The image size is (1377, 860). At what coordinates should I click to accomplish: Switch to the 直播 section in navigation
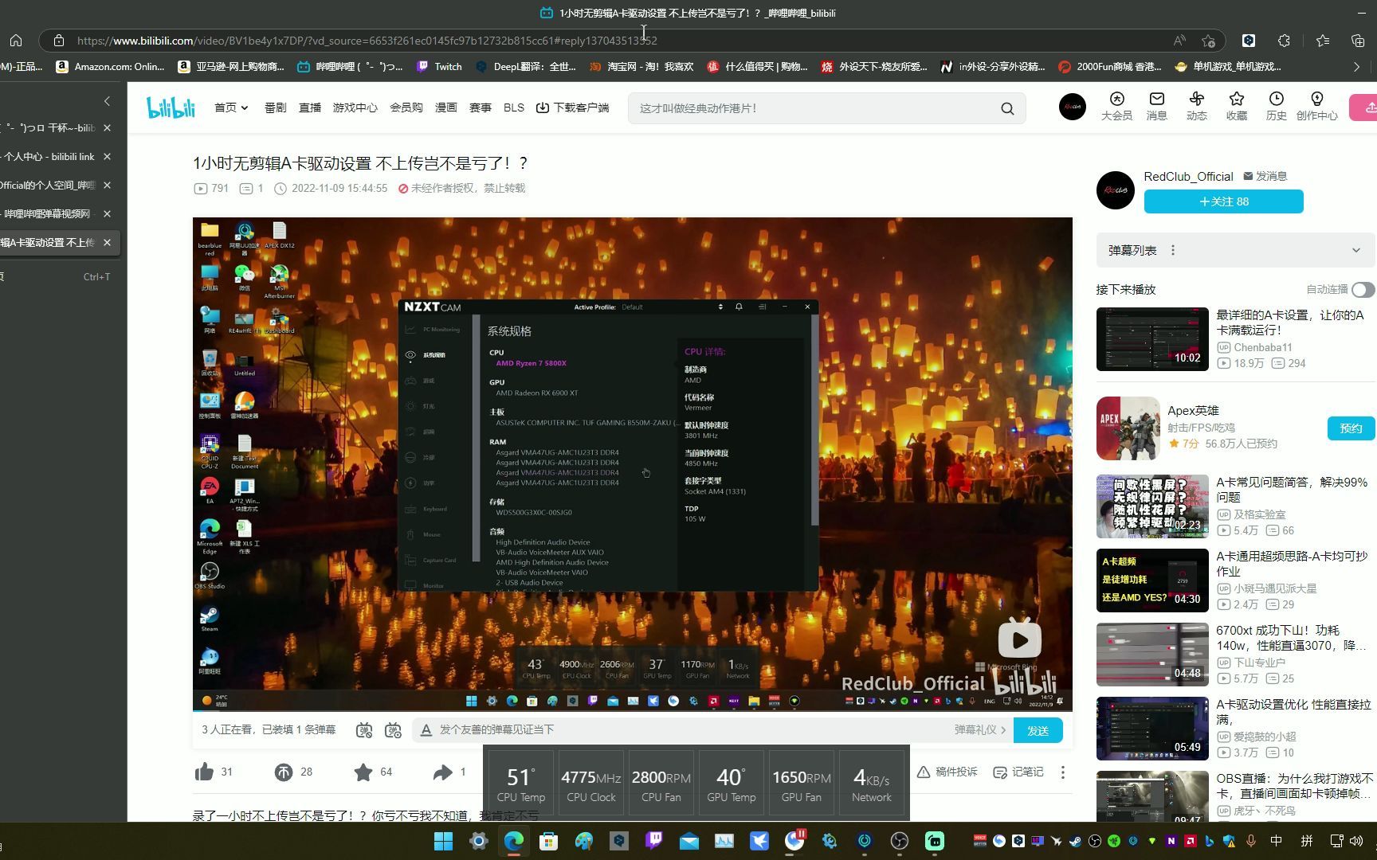[x=310, y=107]
